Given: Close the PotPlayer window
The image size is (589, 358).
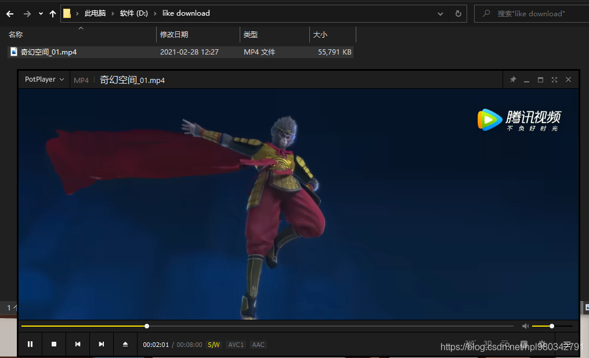Looking at the screenshot, I should [x=568, y=79].
